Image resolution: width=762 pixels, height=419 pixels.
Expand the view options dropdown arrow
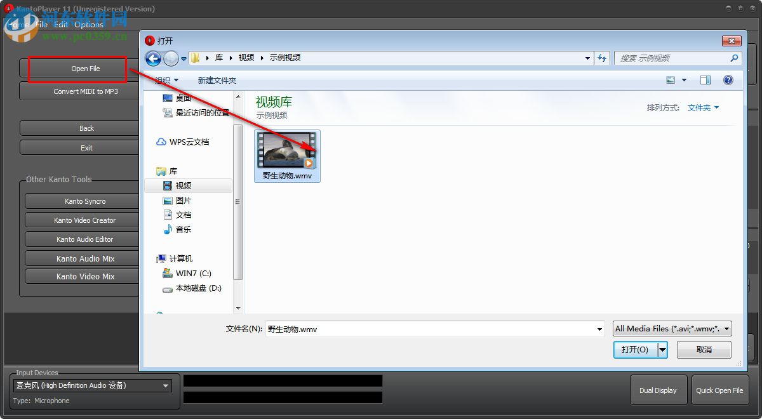coord(683,80)
